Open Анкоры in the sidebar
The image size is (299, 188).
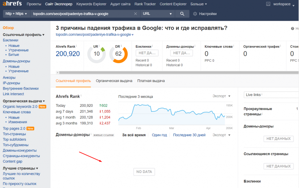click(9, 78)
